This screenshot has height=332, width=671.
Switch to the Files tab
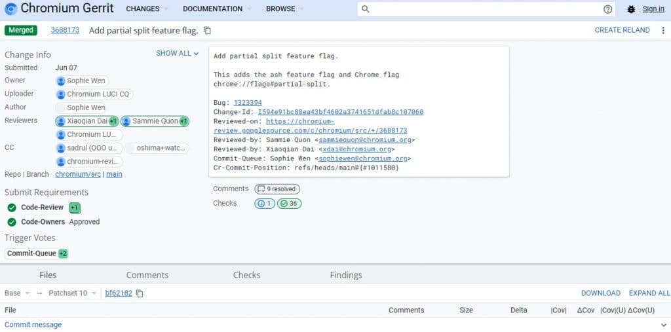pyautogui.click(x=48, y=275)
